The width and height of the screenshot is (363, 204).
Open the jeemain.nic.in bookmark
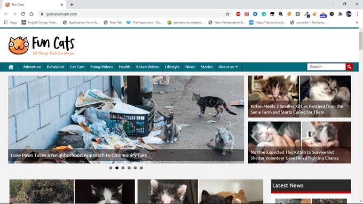pyautogui.click(x=185, y=22)
